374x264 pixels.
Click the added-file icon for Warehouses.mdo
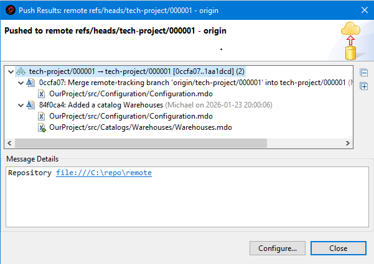click(x=42, y=127)
